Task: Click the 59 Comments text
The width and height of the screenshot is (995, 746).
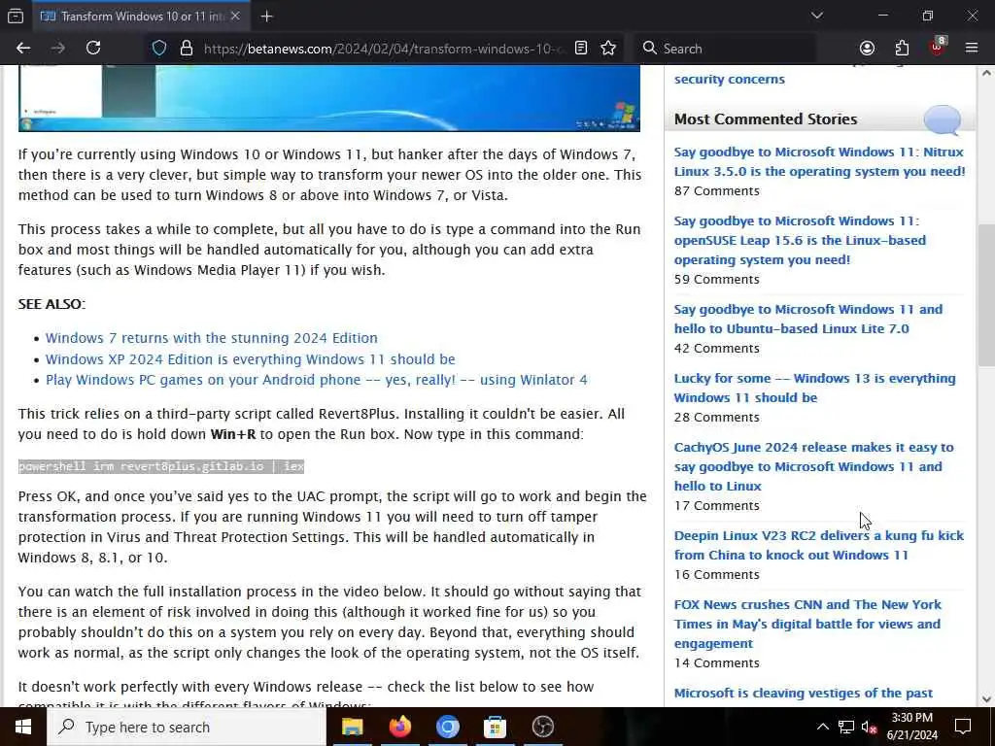Action: coord(716,279)
